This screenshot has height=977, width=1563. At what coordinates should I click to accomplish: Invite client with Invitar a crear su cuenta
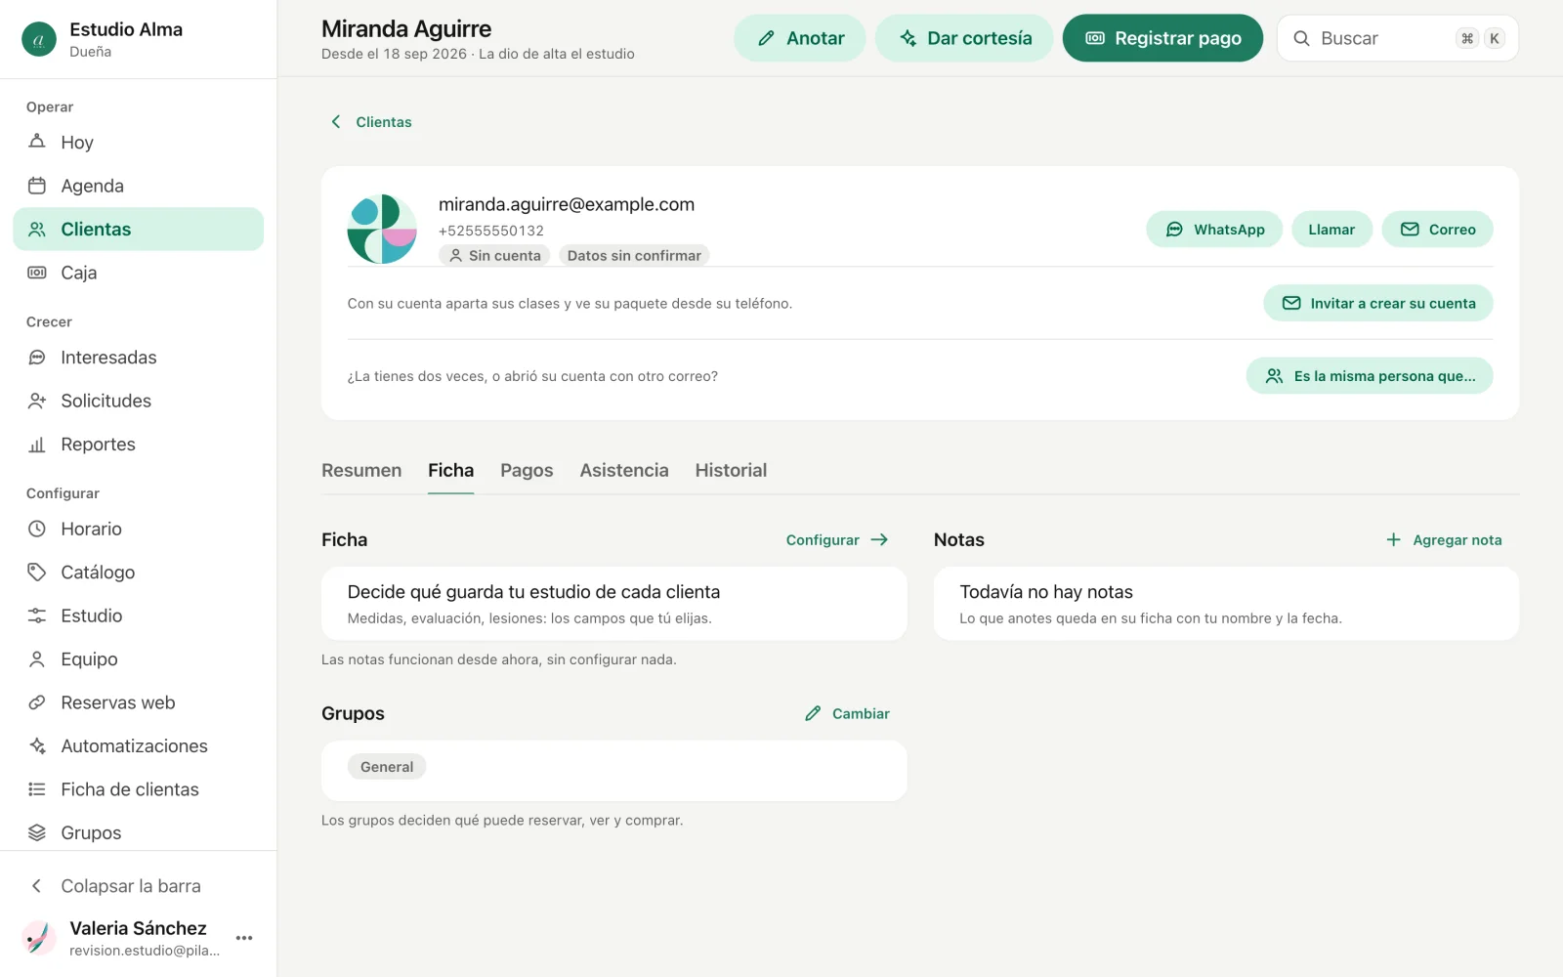[x=1378, y=303]
